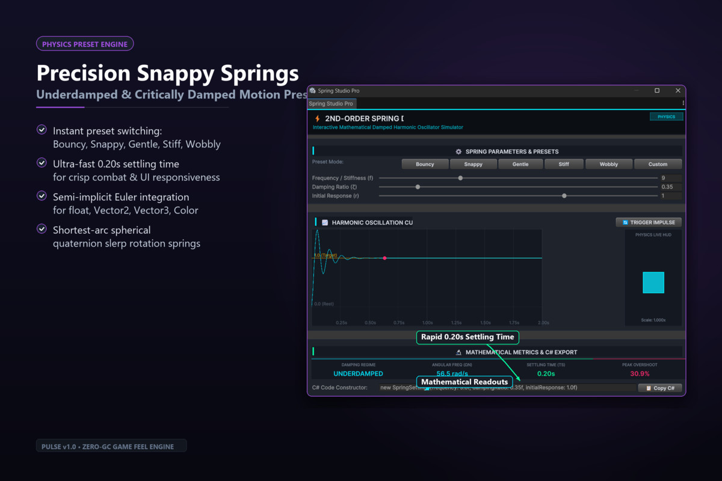Click the Frequency value field showing 9
This screenshot has height=481, width=722.
point(670,178)
